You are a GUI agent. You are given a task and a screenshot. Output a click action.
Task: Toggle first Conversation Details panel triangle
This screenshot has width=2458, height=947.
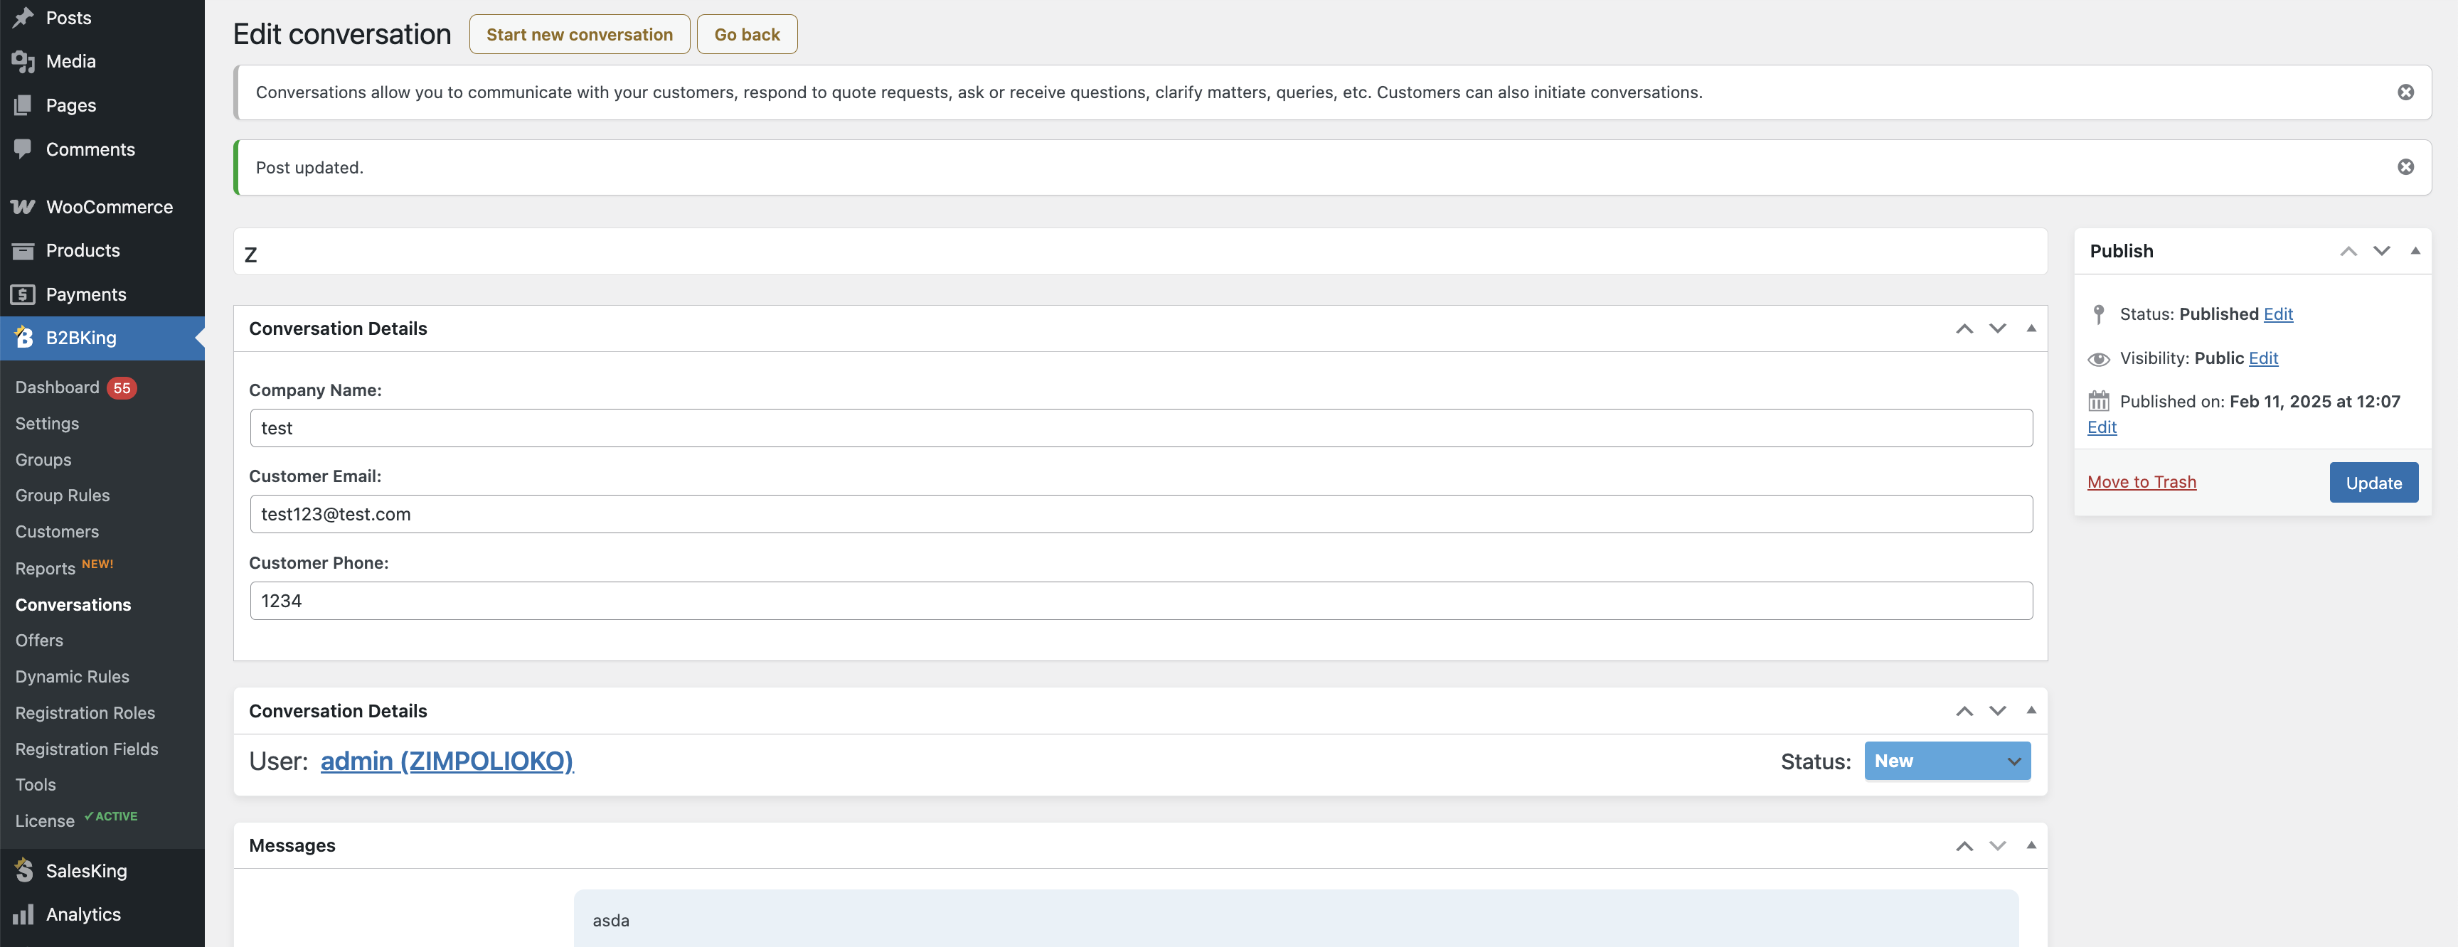(2031, 328)
